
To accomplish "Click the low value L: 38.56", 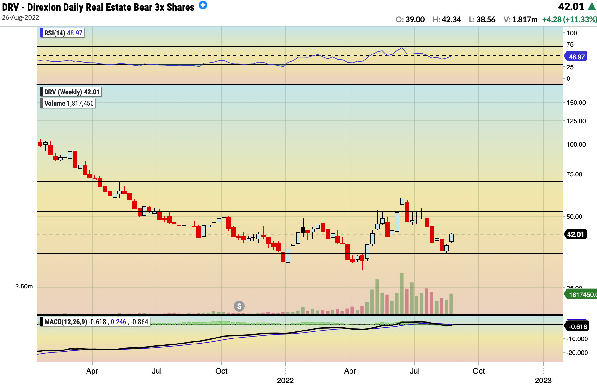I will [x=482, y=19].
